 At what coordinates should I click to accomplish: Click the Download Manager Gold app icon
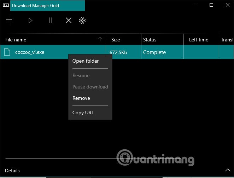[6, 5]
